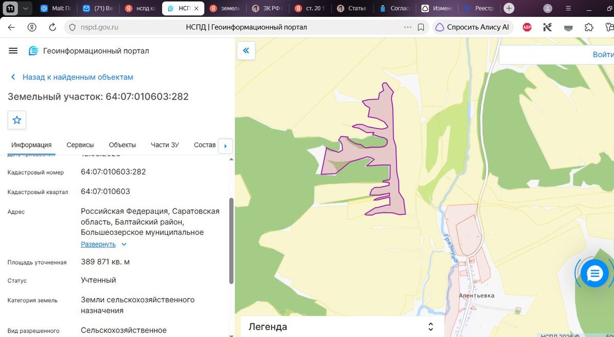
Task: Open the hamburger menu of the portal
Action: [x=13, y=51]
